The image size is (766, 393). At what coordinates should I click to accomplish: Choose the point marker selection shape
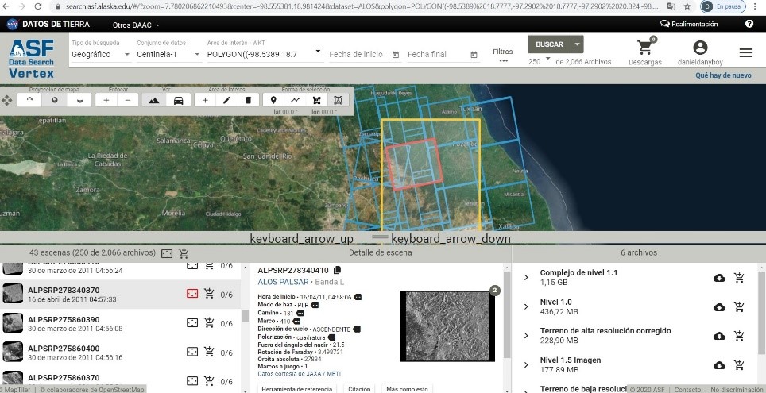tap(274, 100)
